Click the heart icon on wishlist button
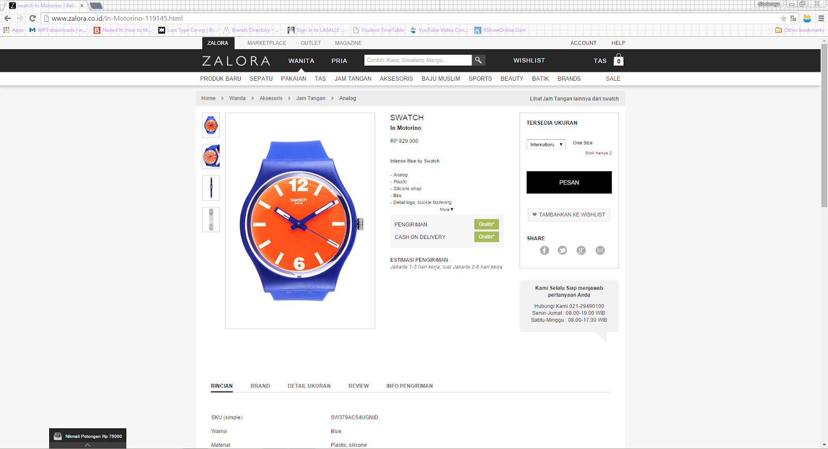The height and width of the screenshot is (449, 828). tap(535, 215)
